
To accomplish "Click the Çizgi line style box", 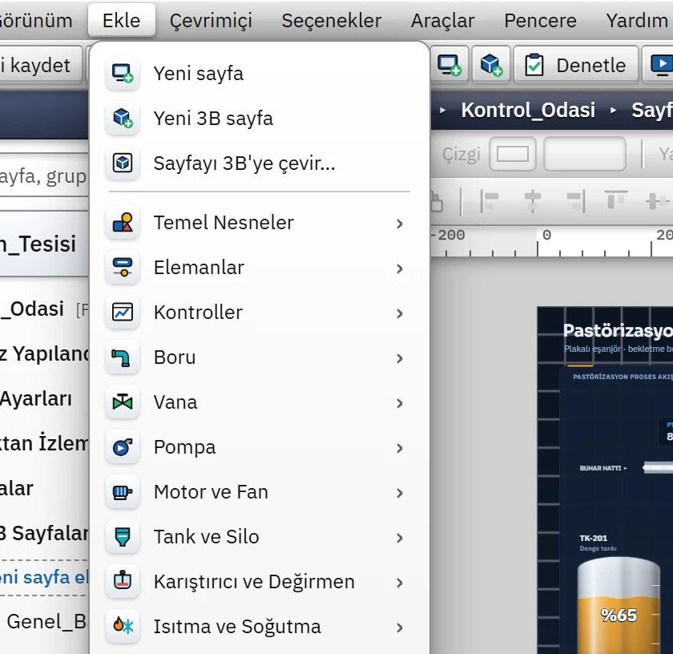I will [513, 154].
